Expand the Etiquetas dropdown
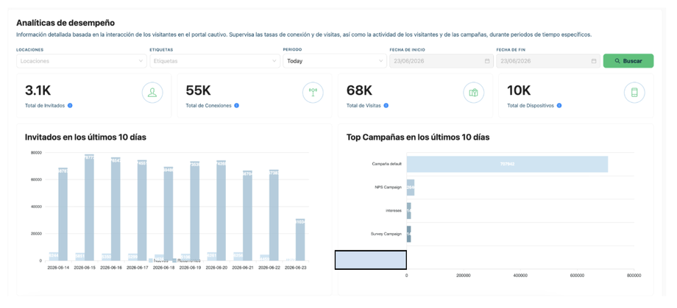The width and height of the screenshot is (677, 308). click(x=215, y=61)
